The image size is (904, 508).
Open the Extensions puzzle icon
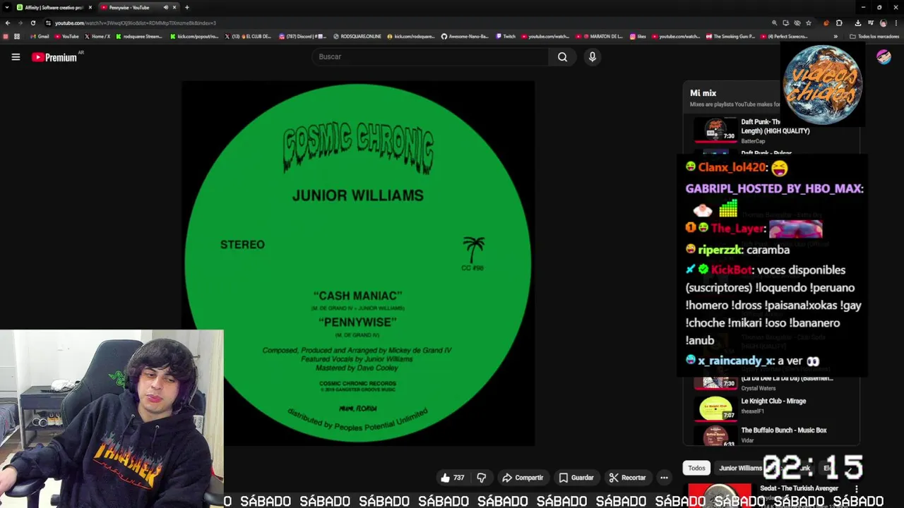tap(839, 23)
